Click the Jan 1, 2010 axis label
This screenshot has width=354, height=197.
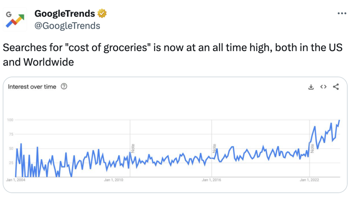point(113,180)
